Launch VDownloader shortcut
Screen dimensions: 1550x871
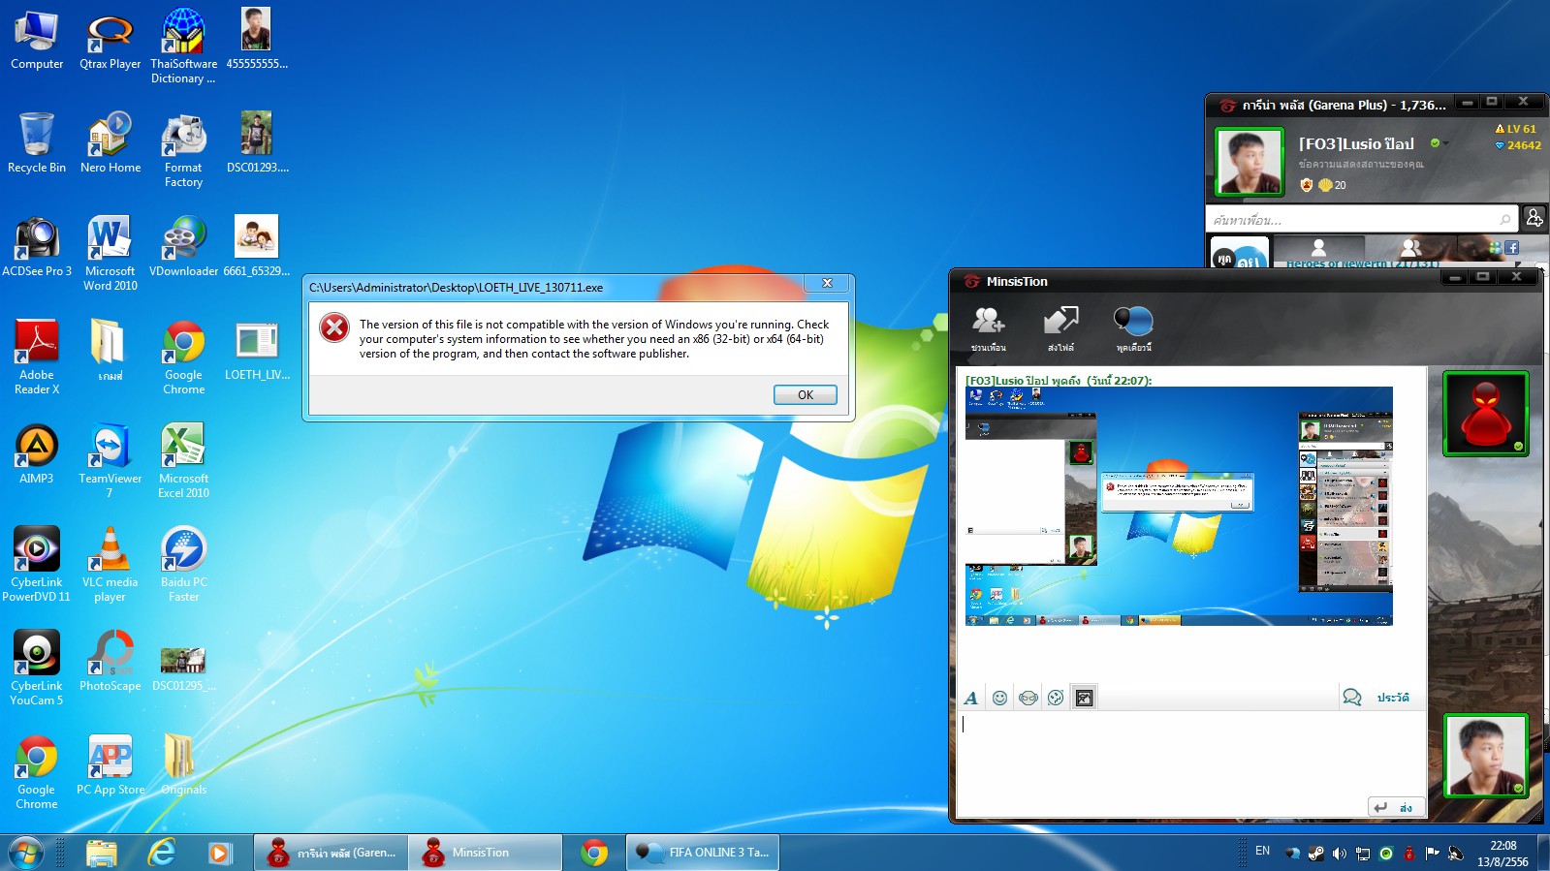[x=184, y=247]
